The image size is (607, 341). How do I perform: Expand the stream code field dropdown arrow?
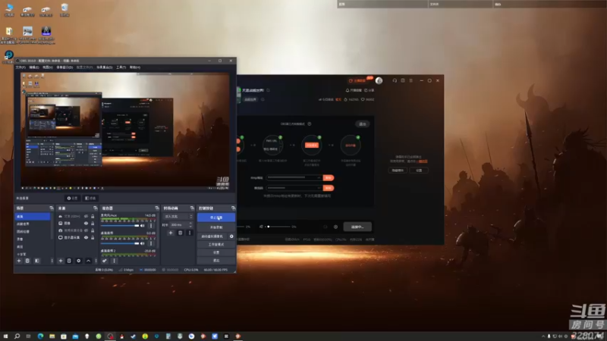click(319, 188)
